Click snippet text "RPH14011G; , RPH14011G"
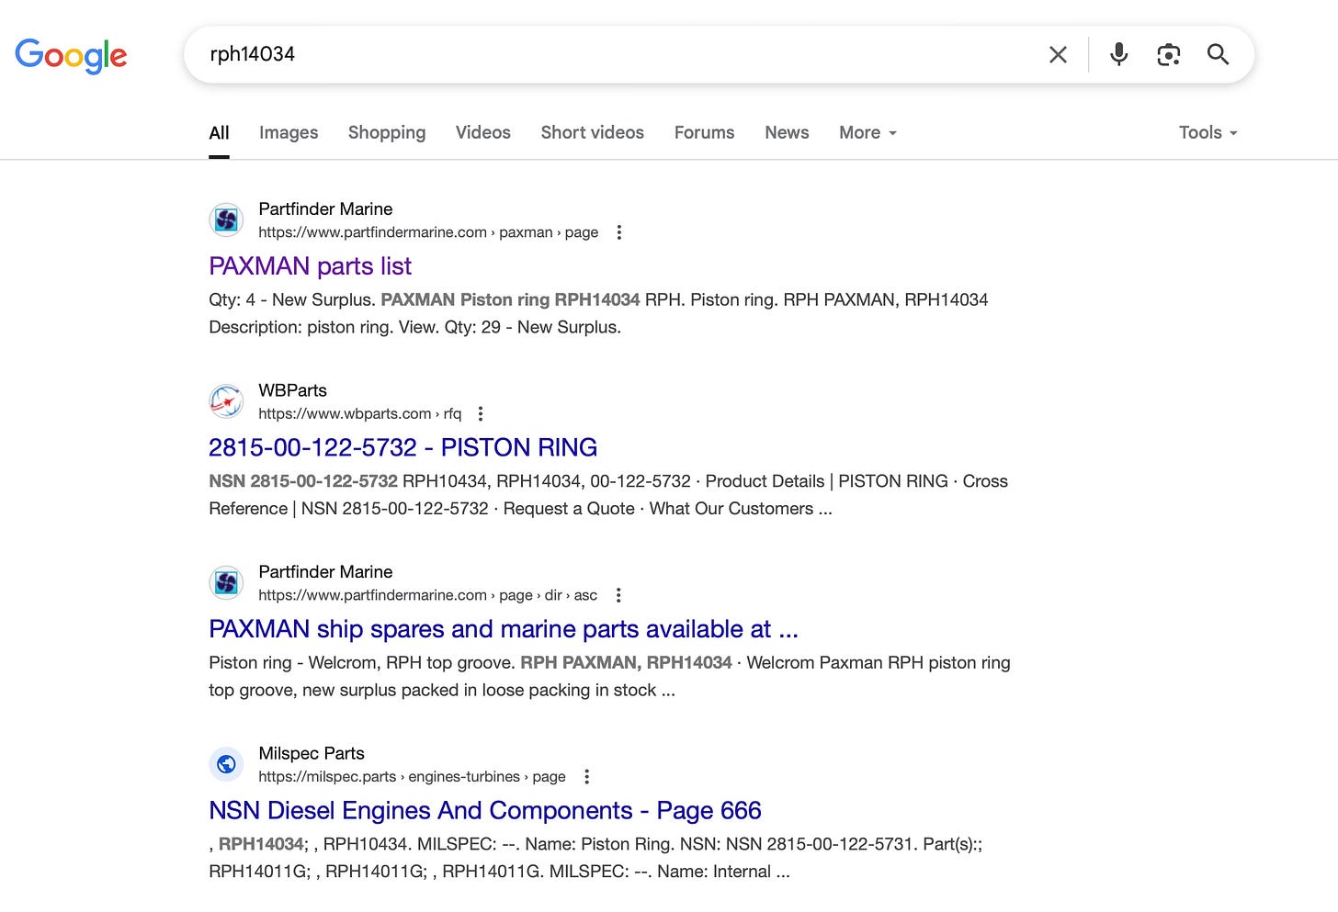The width and height of the screenshot is (1338, 912). pos(318,872)
